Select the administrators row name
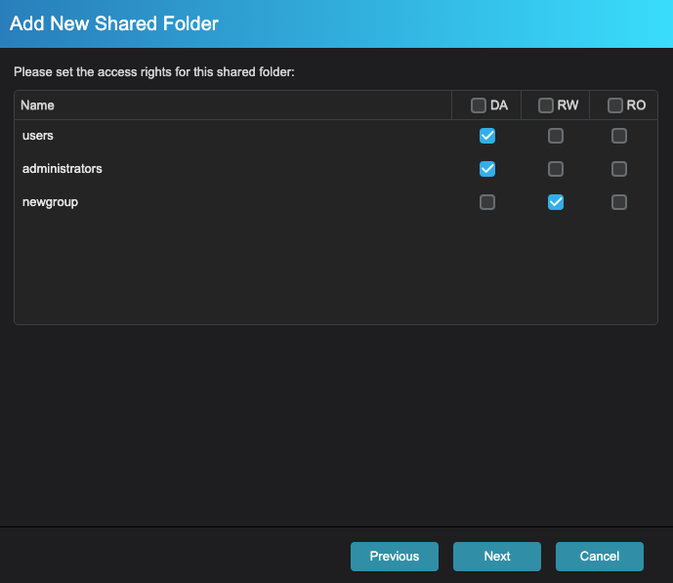The width and height of the screenshot is (673, 583). (63, 169)
